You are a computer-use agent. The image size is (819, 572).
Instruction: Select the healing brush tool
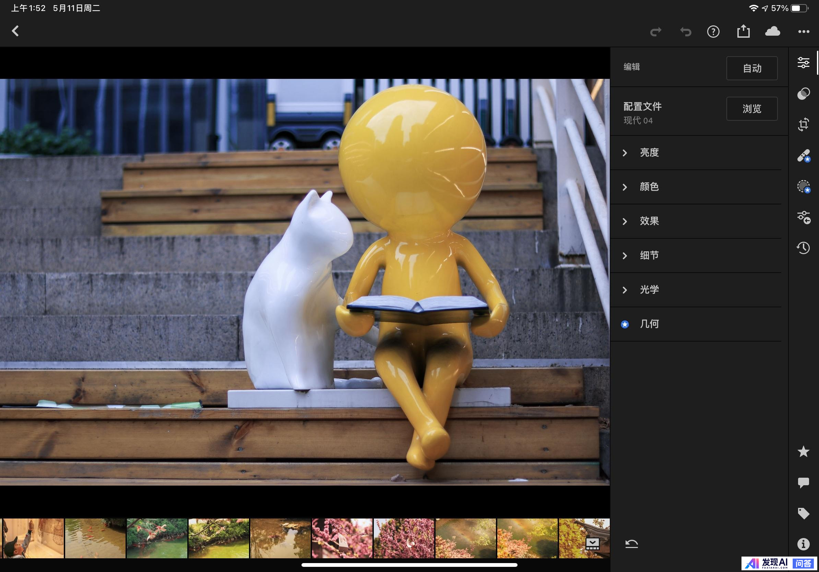pos(803,155)
